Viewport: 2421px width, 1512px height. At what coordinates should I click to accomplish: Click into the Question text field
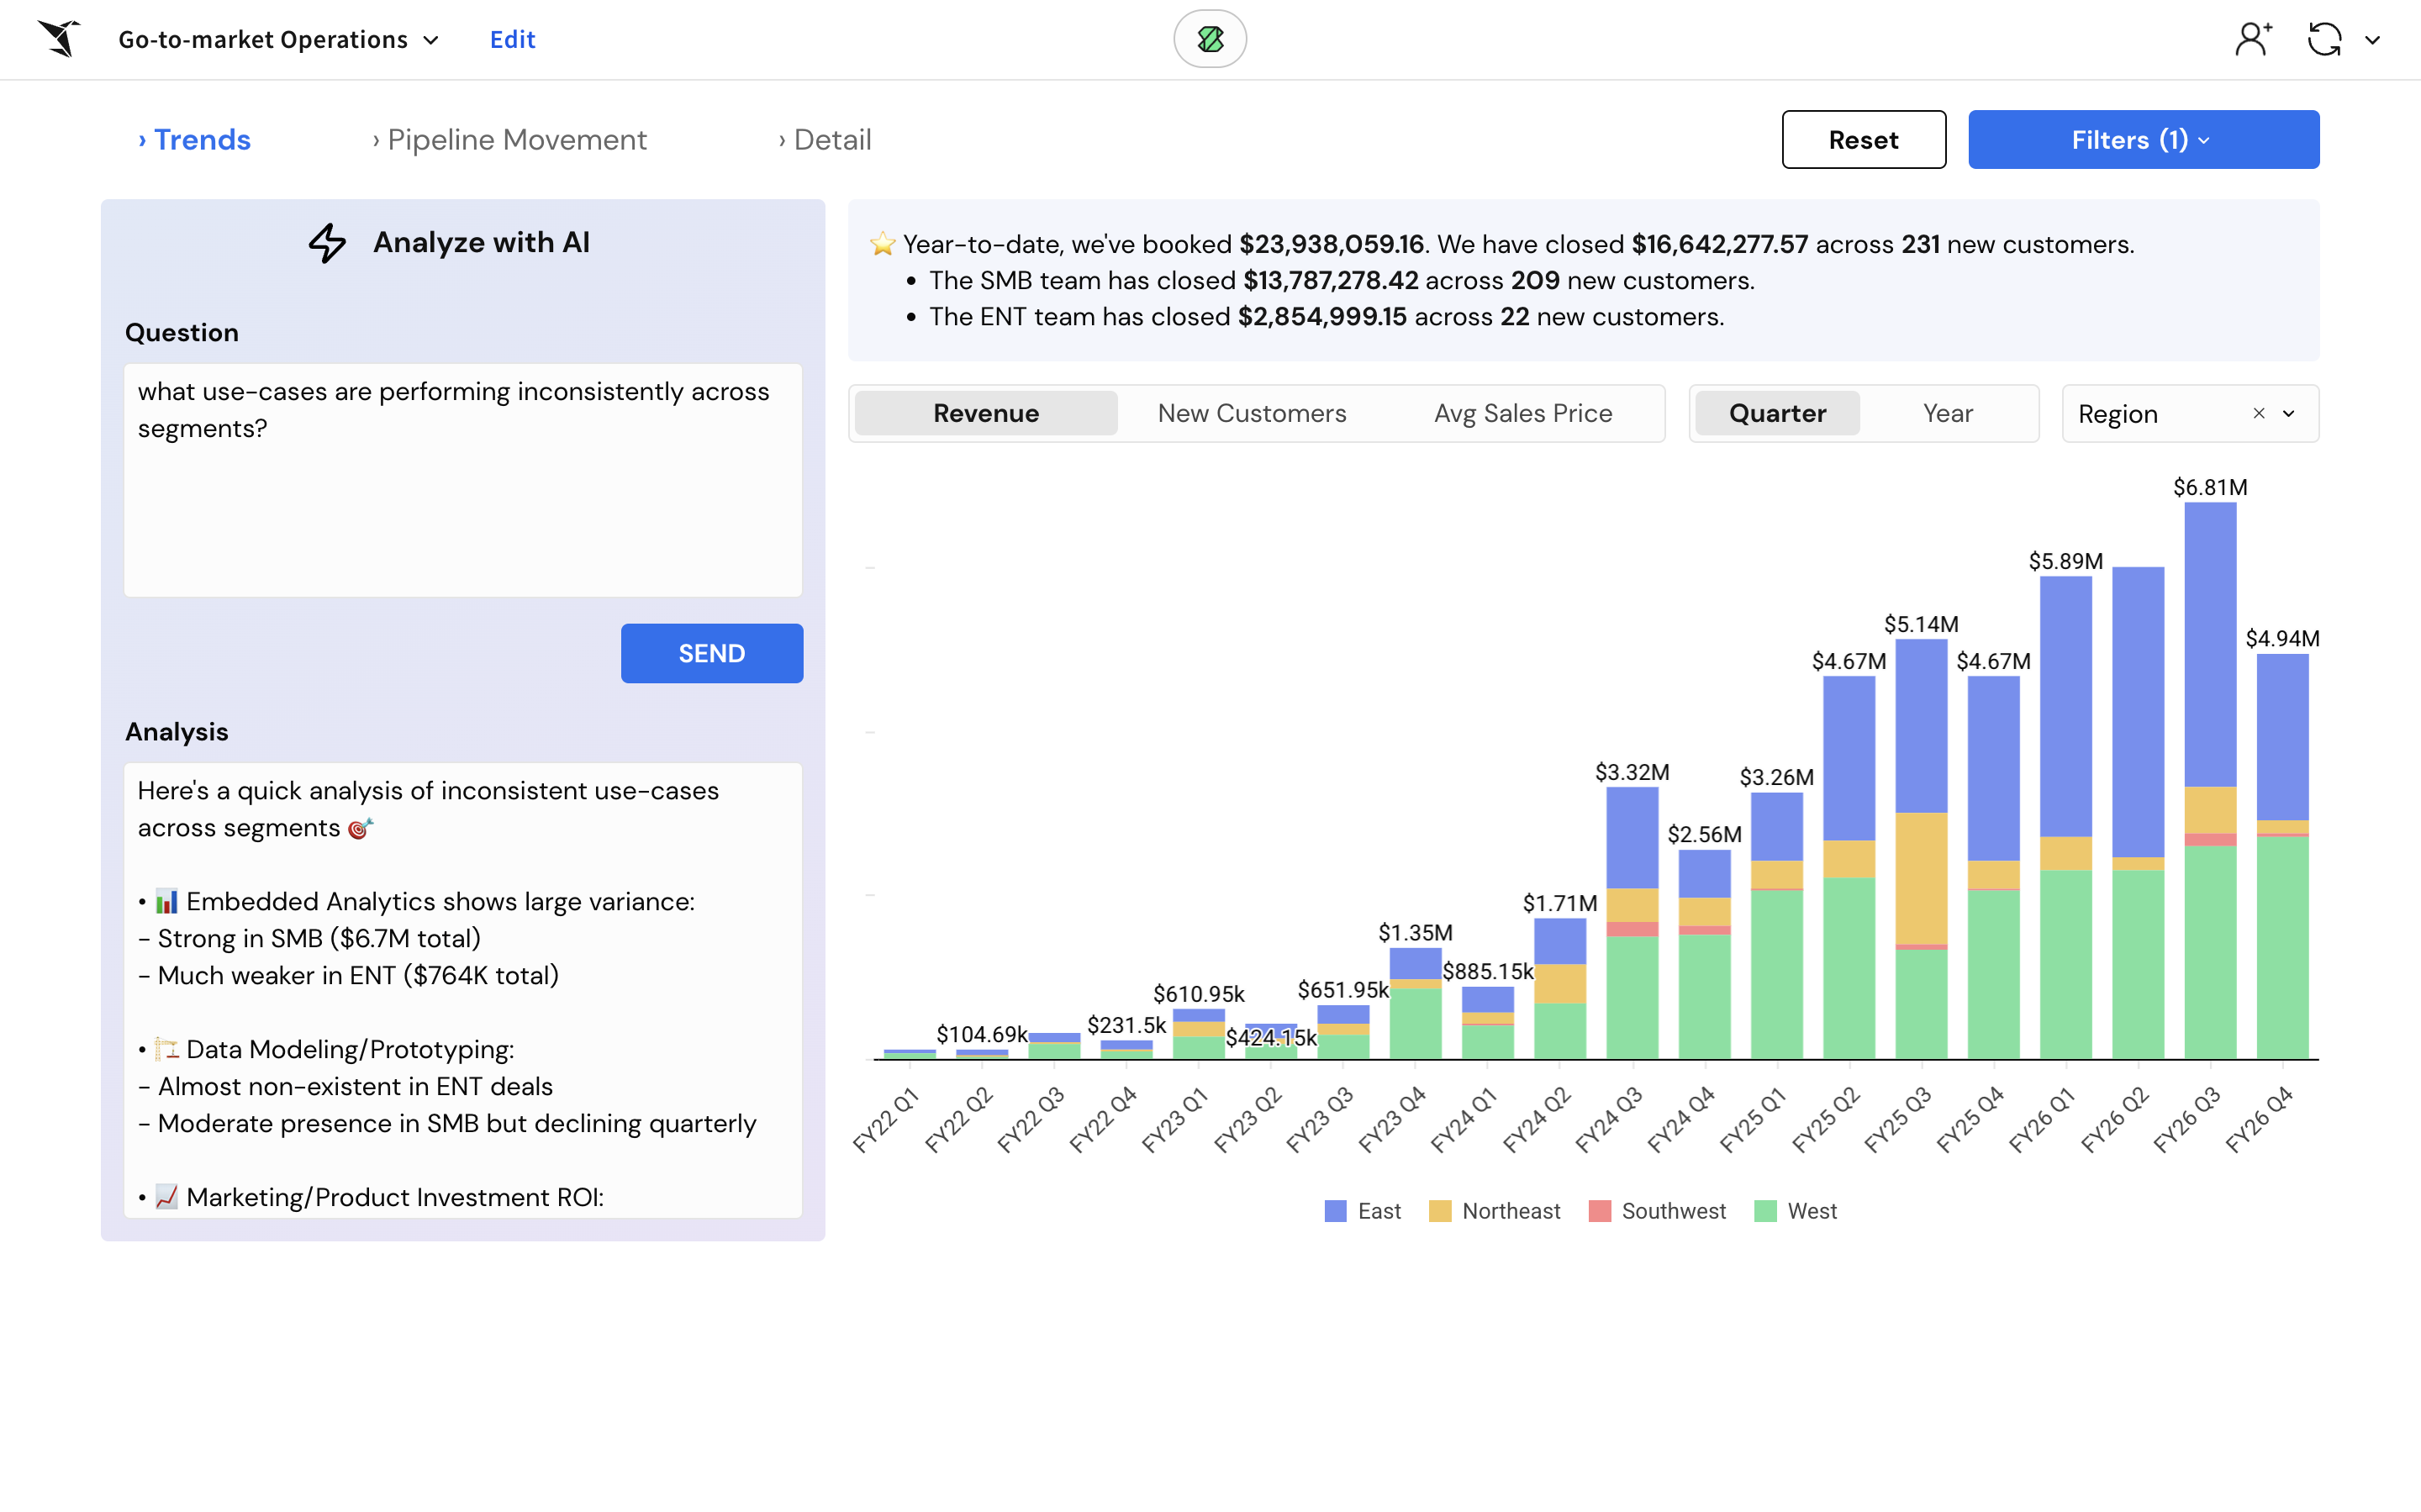[x=462, y=480]
